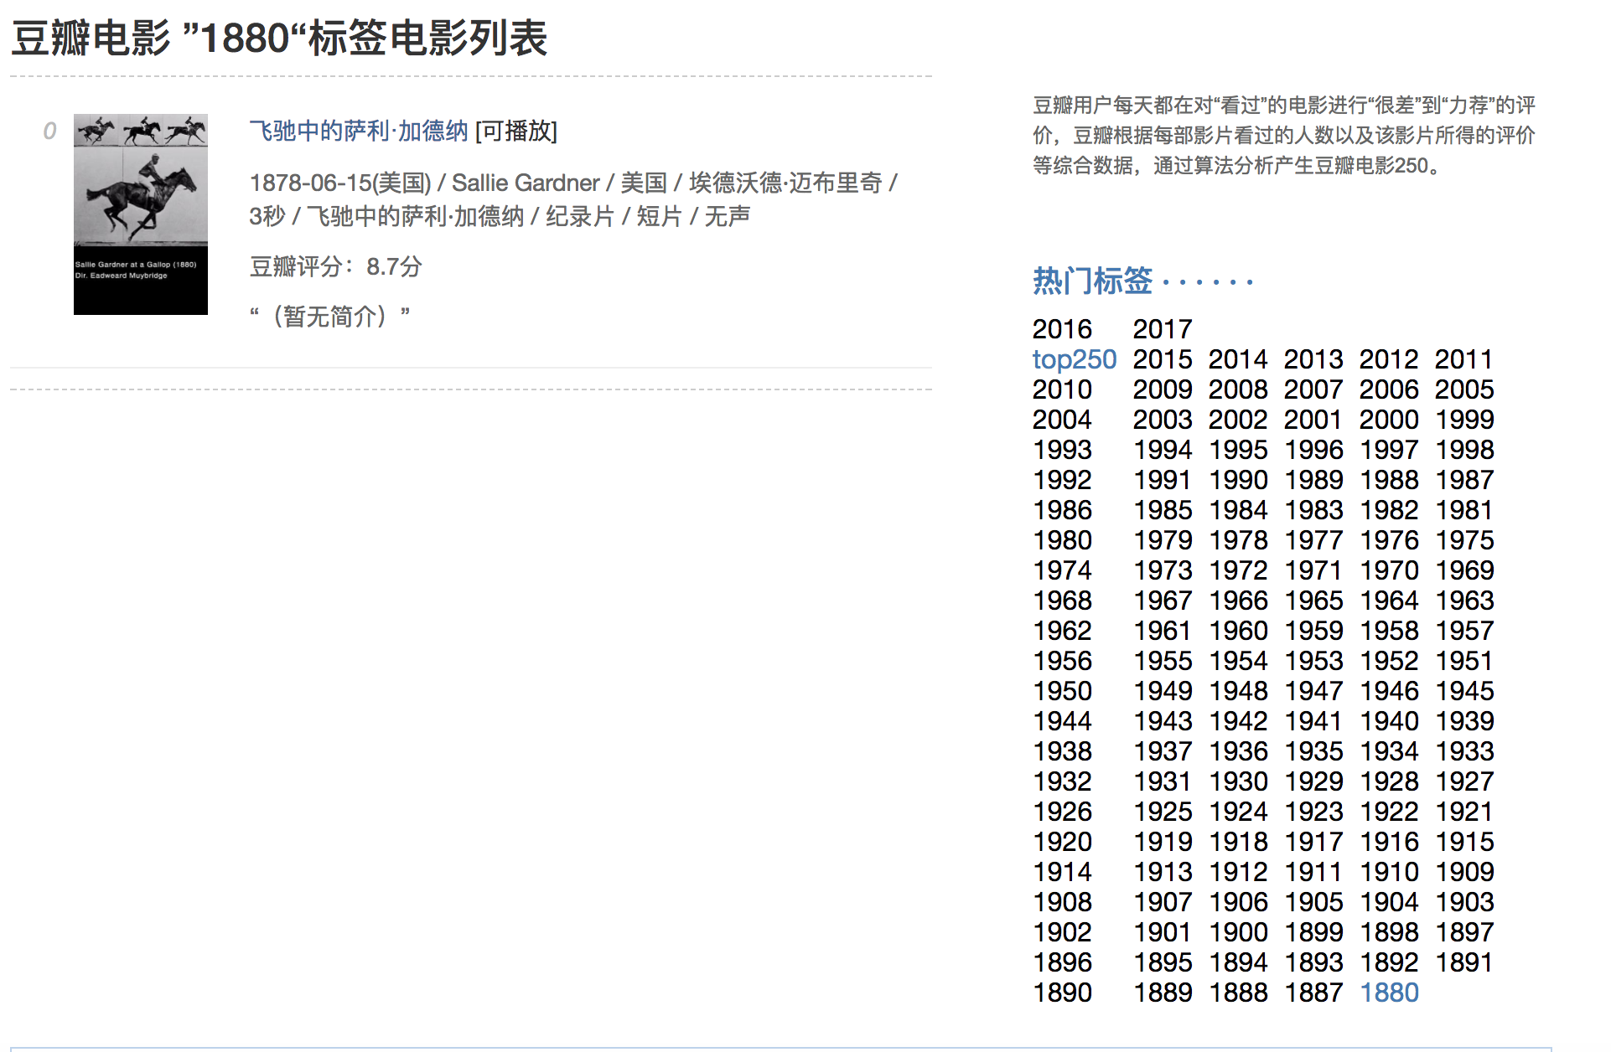Open the 1950 tag
Viewport: 1611px width, 1052px height.
click(x=1061, y=690)
